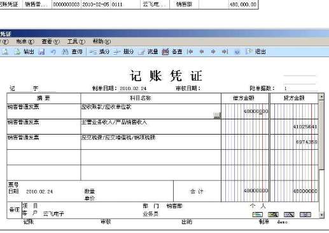
Task: Click the voucher grid vertical scrollbar thumb
Action: (321, 135)
